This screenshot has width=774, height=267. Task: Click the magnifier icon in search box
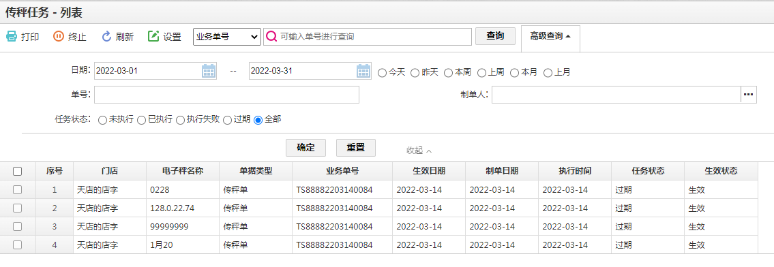coord(271,37)
